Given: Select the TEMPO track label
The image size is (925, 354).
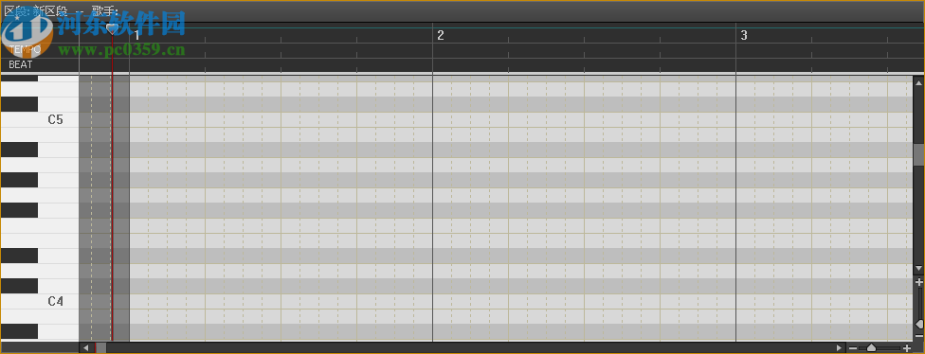Looking at the screenshot, I should click(x=25, y=49).
